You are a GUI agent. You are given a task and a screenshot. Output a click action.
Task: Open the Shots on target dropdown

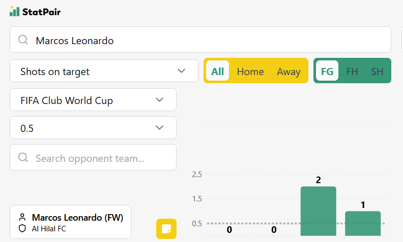[104, 71]
